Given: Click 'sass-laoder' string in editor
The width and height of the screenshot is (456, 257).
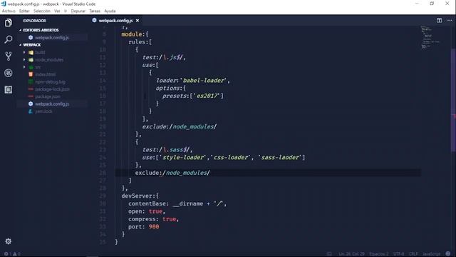Looking at the screenshot, I should pos(280,157).
